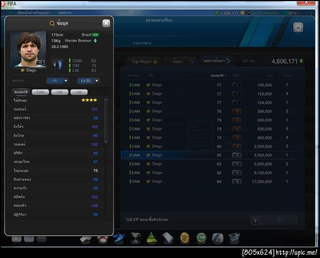Select Diego row priced 100,000
Screen dimensions: 320x258
209,85
